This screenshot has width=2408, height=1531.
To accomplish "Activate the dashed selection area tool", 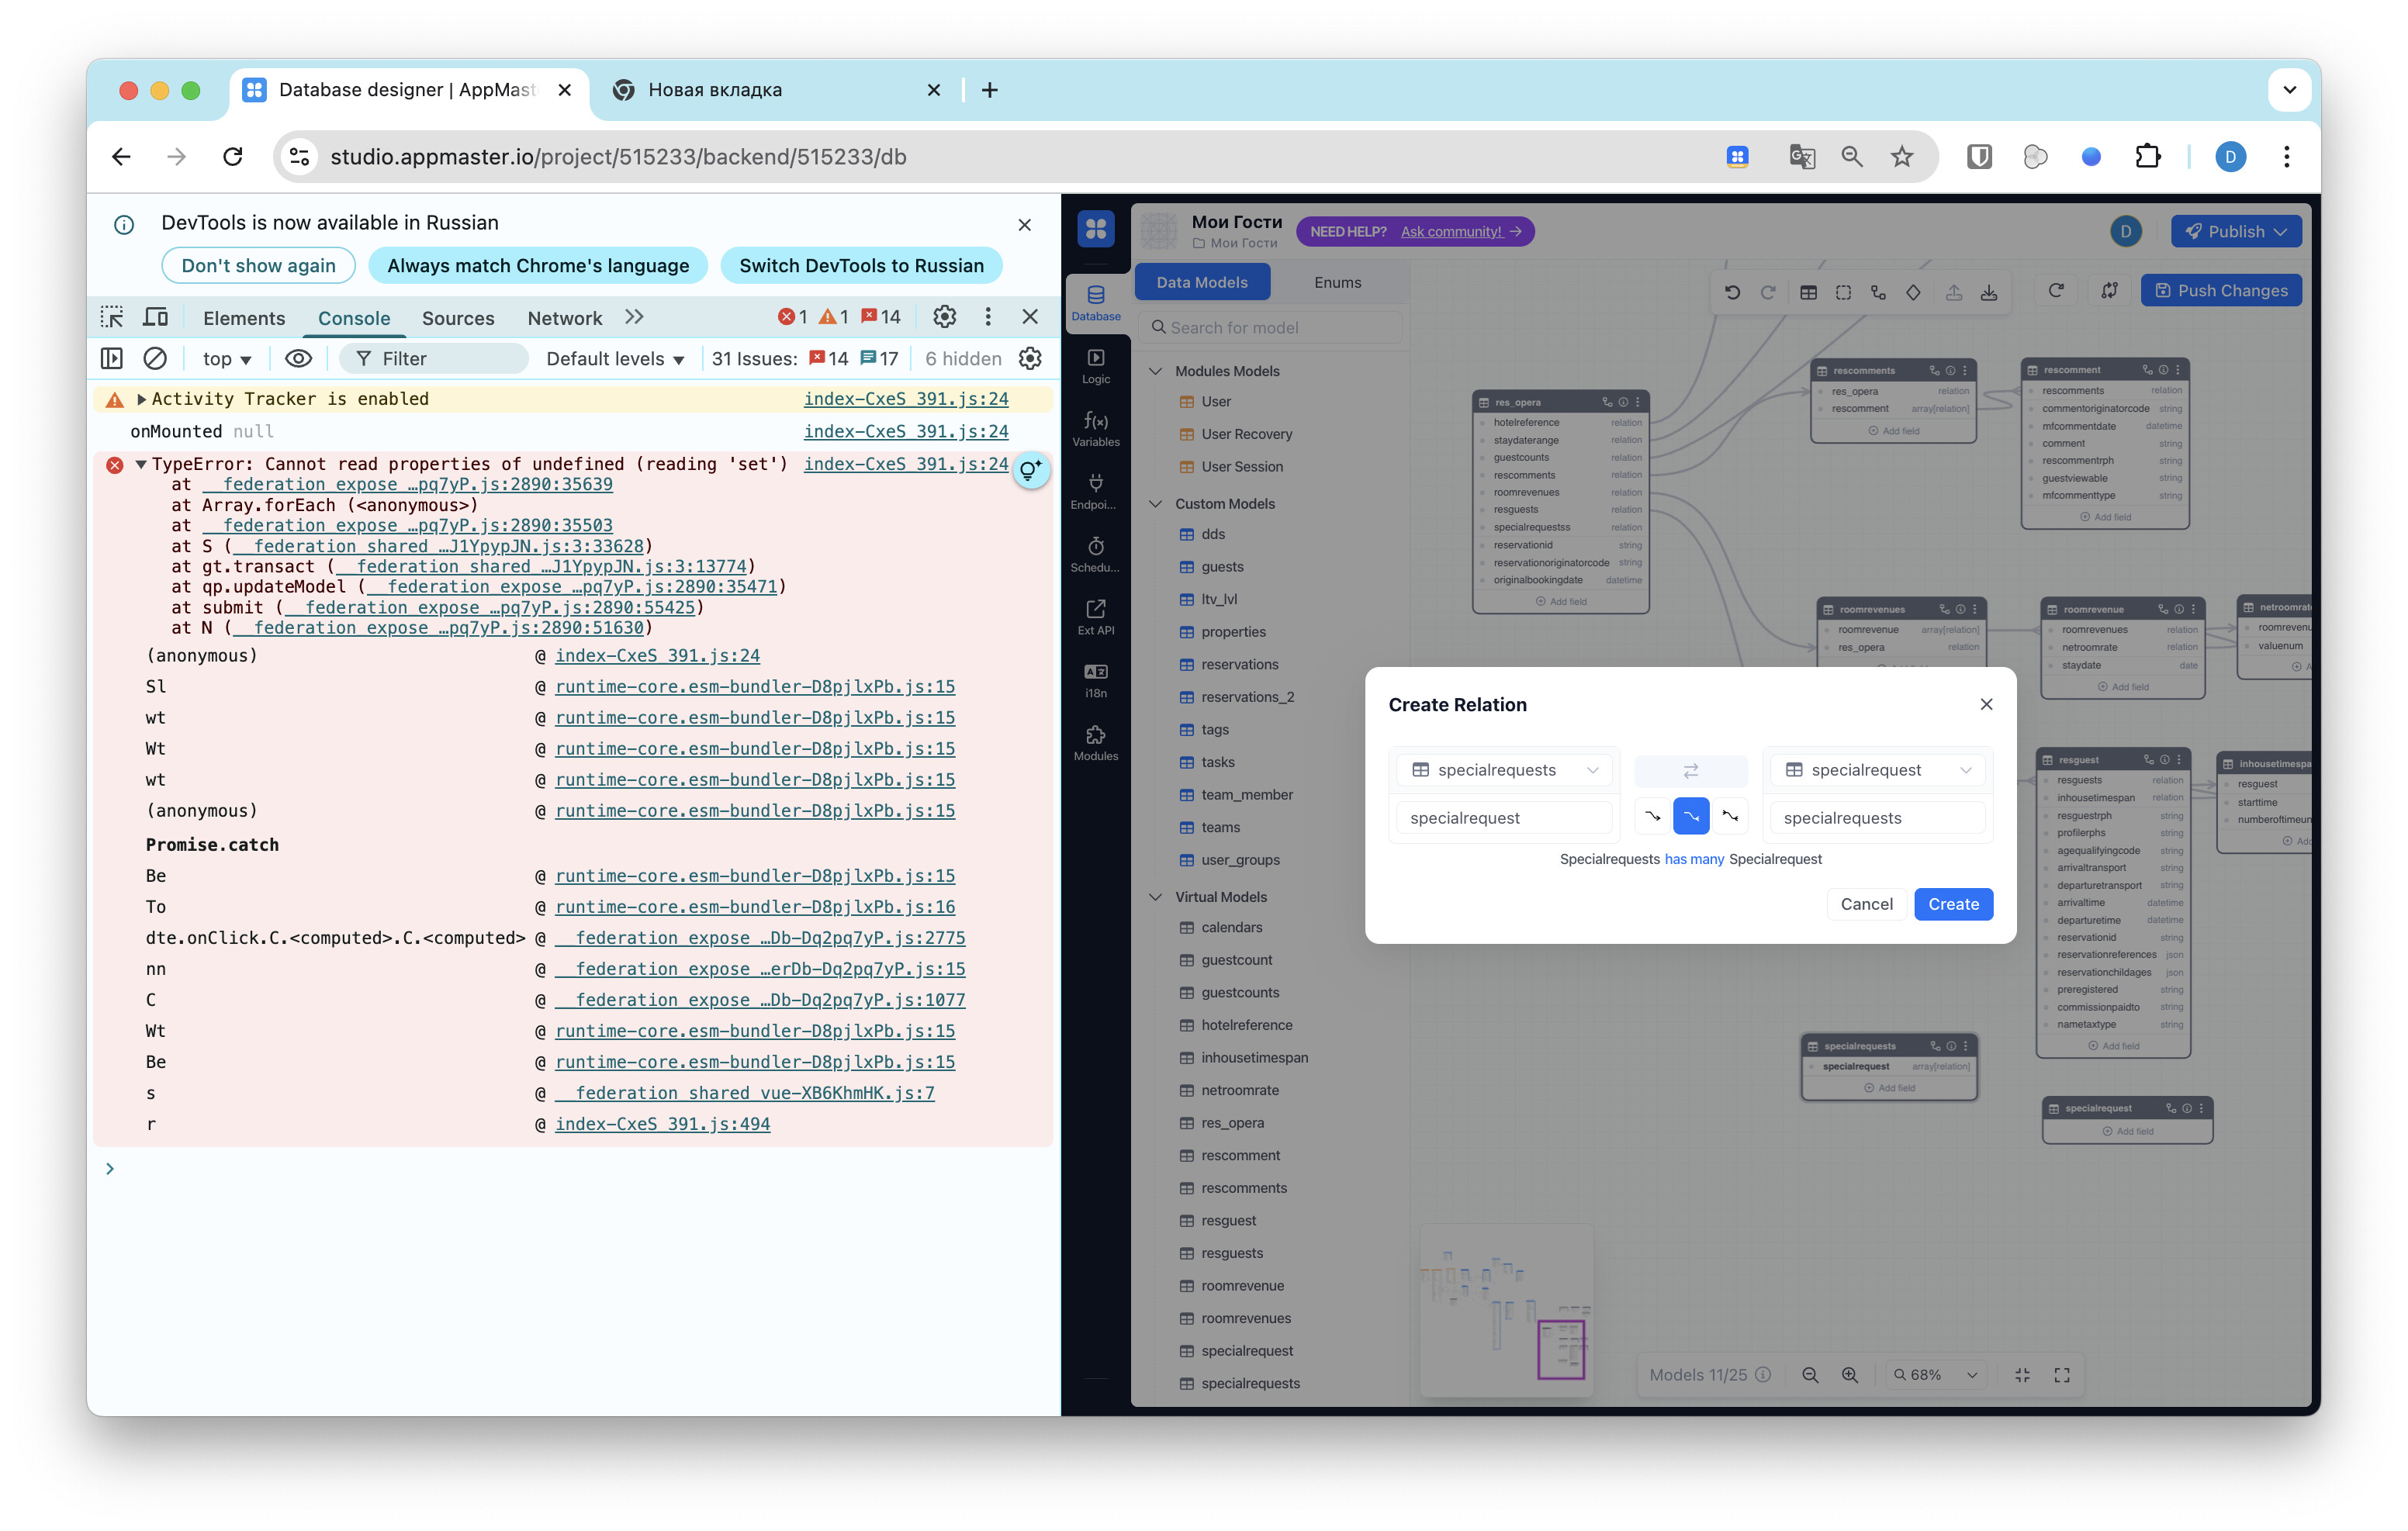I will coord(1843,292).
